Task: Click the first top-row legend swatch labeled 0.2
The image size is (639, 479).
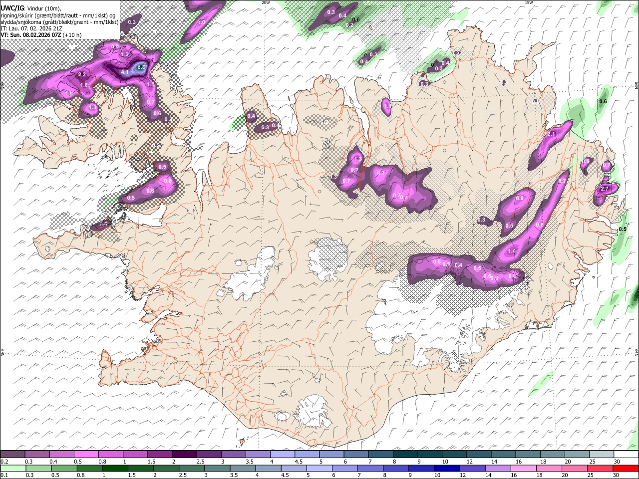Action: click(12, 455)
